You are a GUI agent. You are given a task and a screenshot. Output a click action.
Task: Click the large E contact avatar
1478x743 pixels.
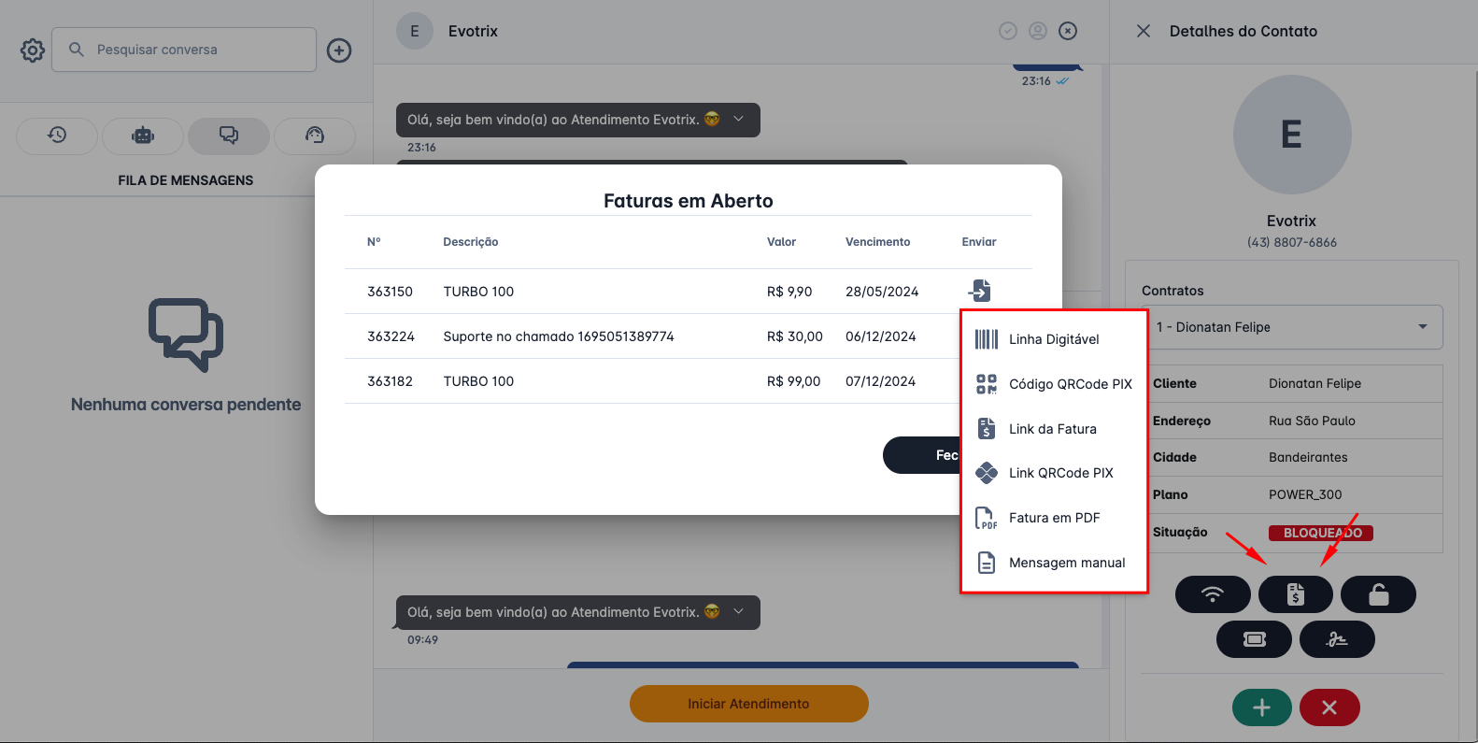pos(1292,135)
